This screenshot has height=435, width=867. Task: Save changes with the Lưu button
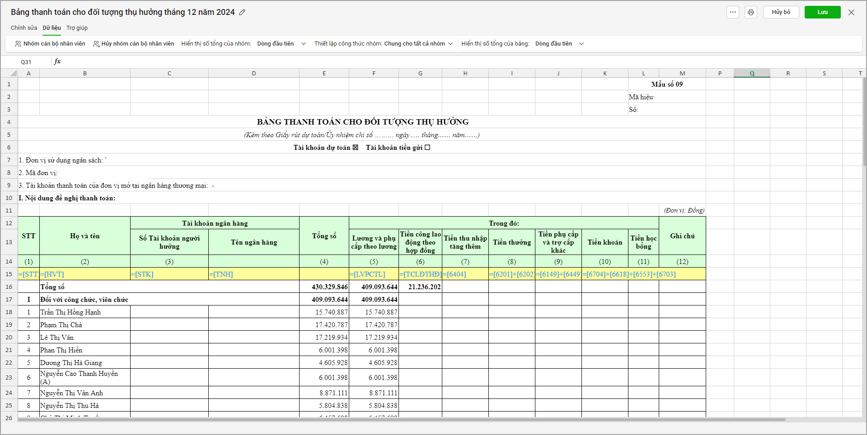click(823, 12)
